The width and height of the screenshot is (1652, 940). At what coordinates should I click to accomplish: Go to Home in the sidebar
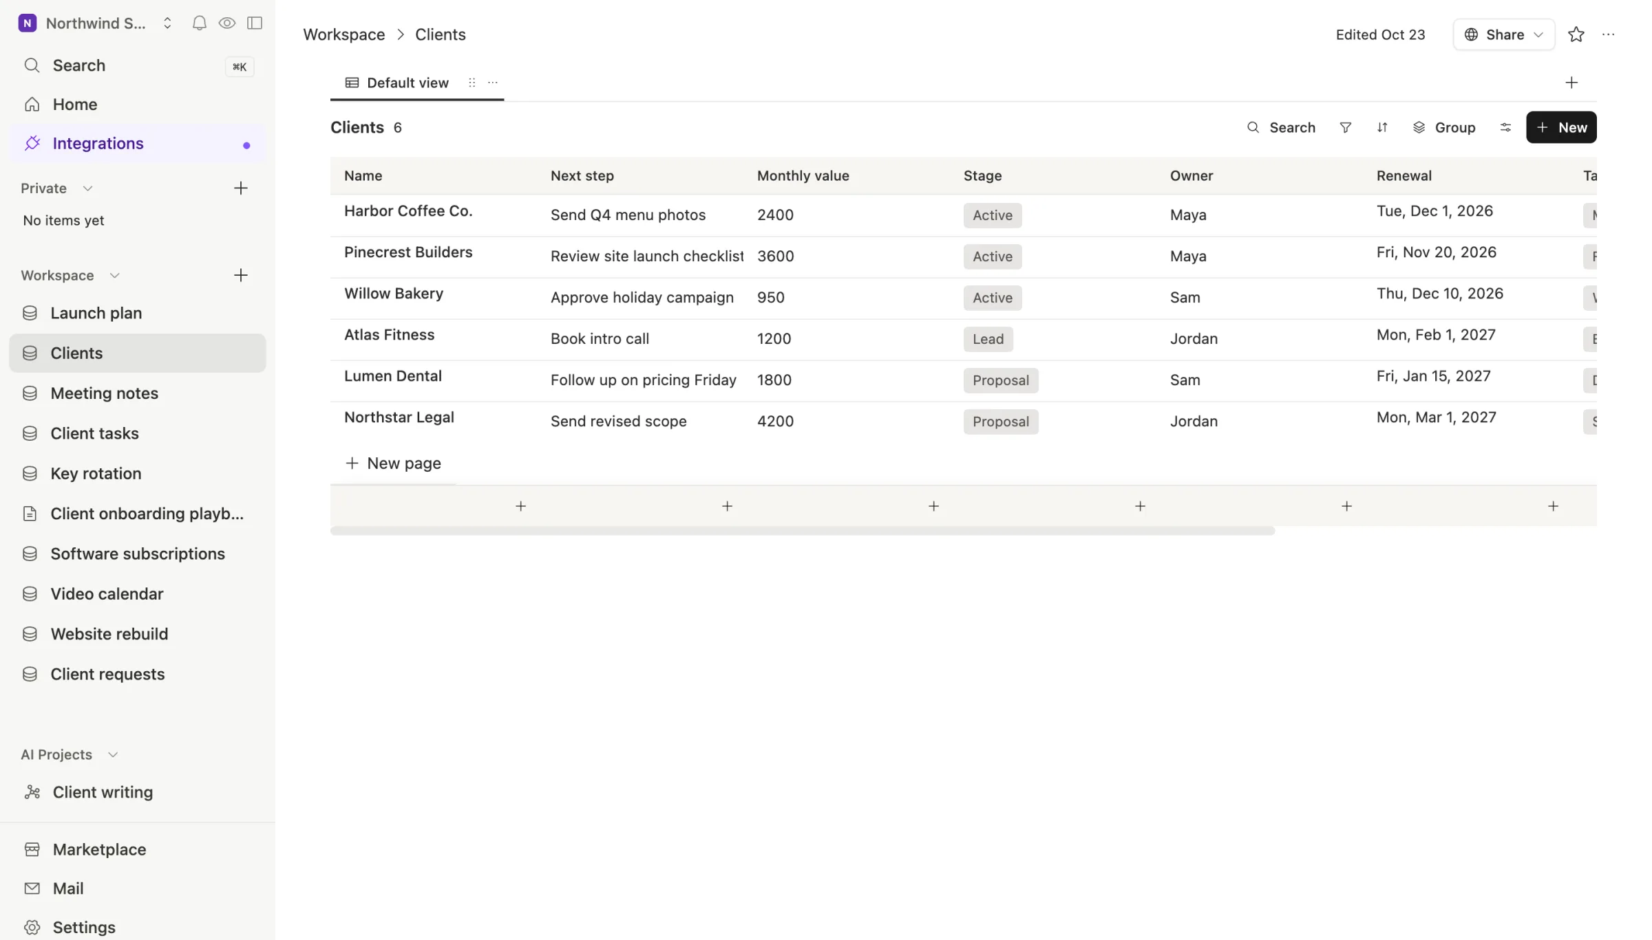(x=138, y=104)
